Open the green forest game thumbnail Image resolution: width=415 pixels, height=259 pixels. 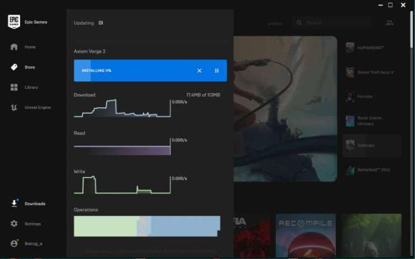click(371, 235)
